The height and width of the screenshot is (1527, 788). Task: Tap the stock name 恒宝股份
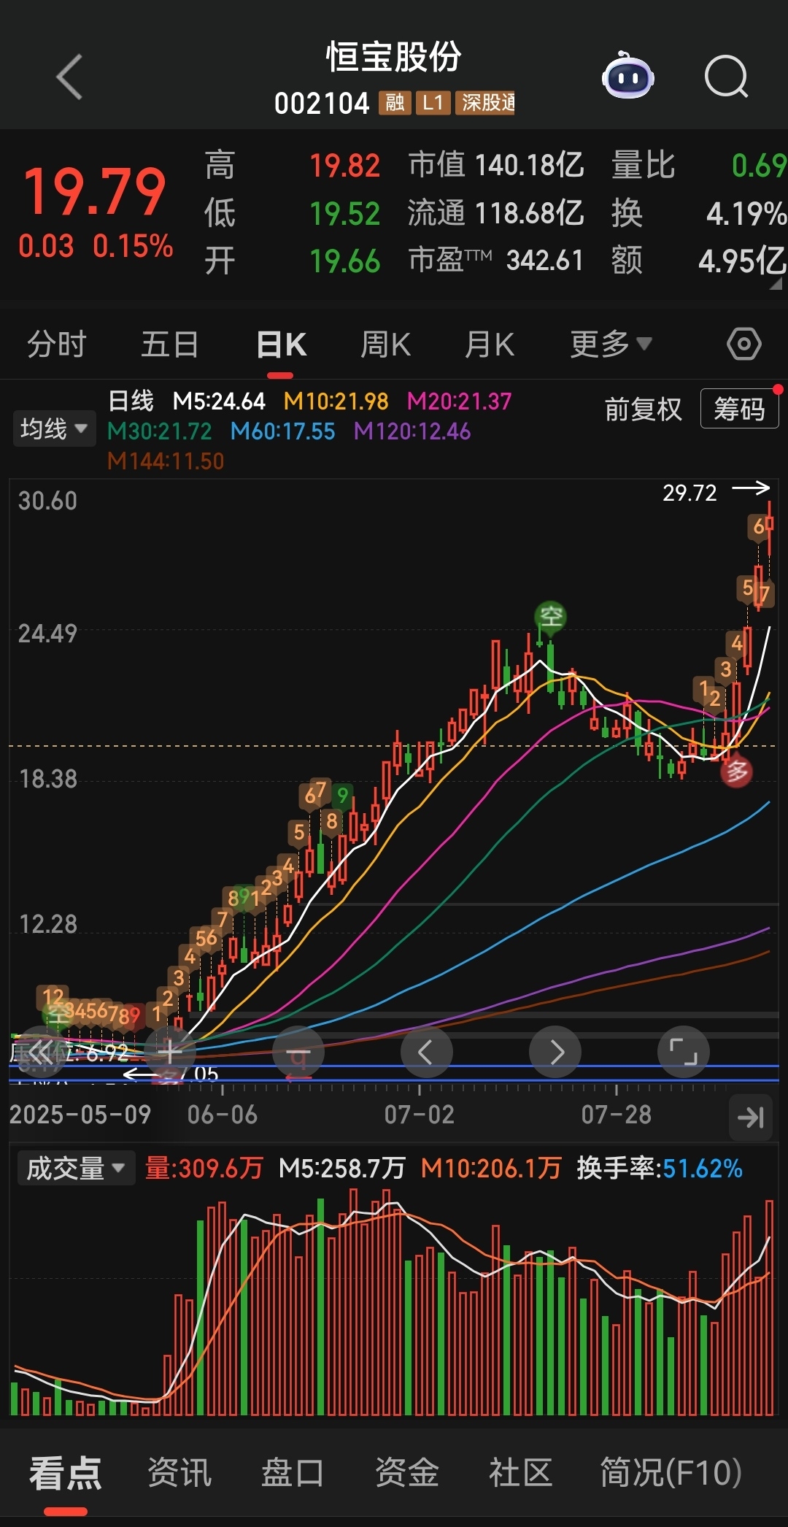click(394, 57)
